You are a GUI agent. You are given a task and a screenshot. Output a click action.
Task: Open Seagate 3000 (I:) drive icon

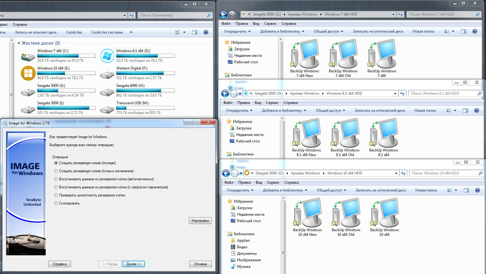(x=28, y=110)
